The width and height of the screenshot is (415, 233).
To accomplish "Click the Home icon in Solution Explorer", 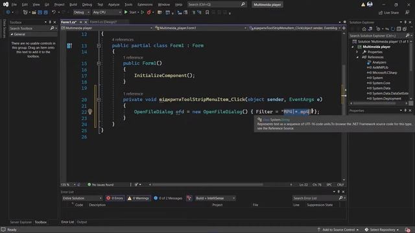I will tap(364, 29).
